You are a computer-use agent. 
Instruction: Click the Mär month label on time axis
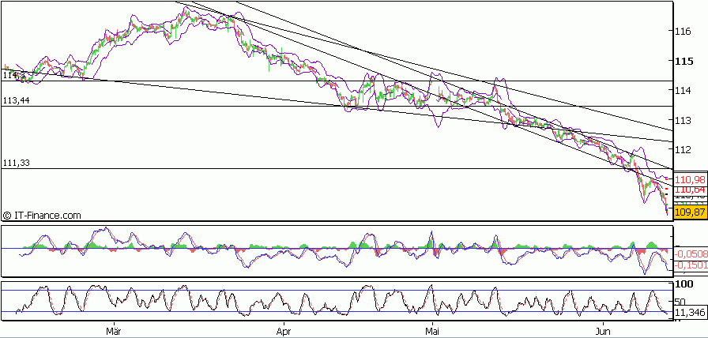tap(113, 331)
